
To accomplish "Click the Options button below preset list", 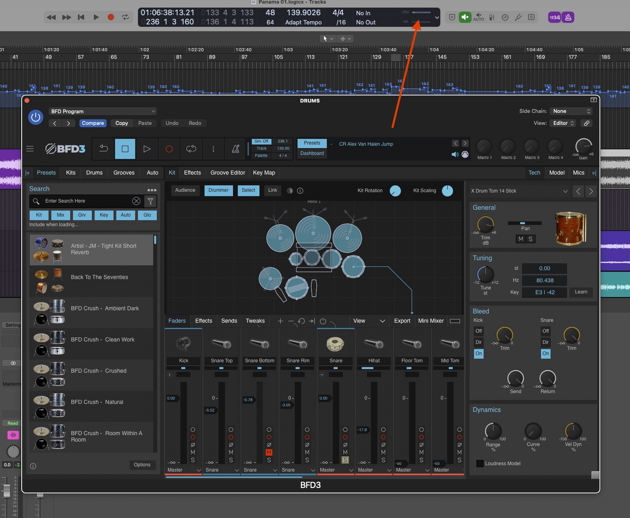I will pyautogui.click(x=142, y=465).
